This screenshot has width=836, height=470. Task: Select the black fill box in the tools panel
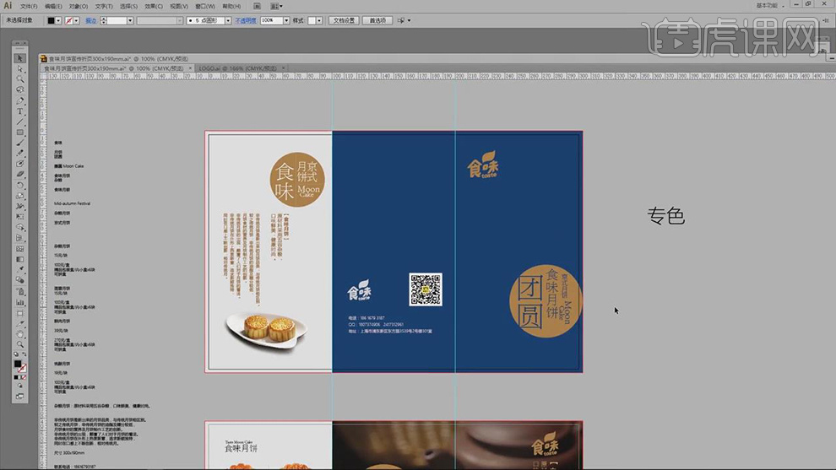(18, 364)
